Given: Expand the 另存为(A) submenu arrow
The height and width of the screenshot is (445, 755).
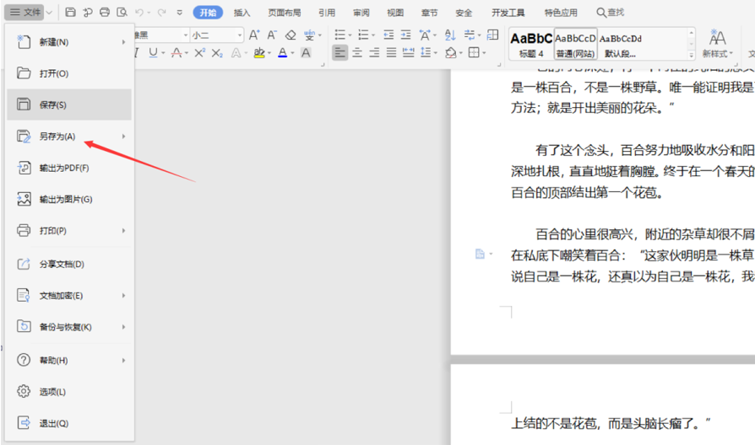Looking at the screenshot, I should [124, 137].
